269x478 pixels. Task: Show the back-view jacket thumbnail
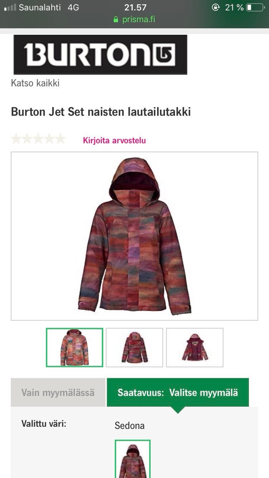click(x=134, y=348)
